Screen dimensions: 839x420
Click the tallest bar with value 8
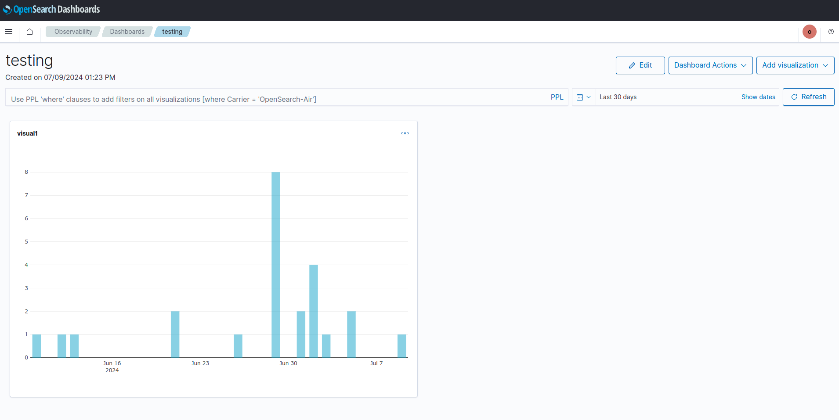point(276,265)
